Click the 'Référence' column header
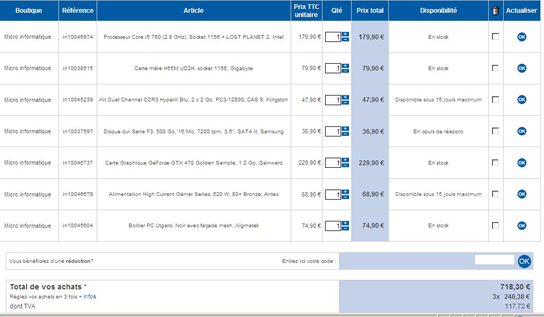The width and height of the screenshot is (544, 317). (x=78, y=11)
